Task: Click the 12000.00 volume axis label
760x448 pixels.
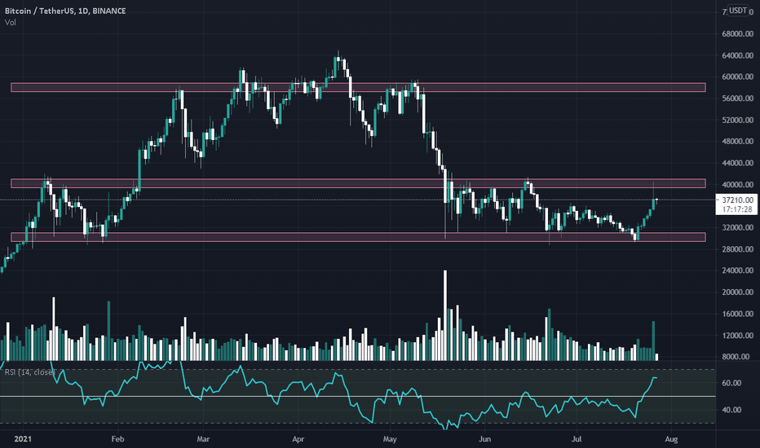Action: (737, 335)
